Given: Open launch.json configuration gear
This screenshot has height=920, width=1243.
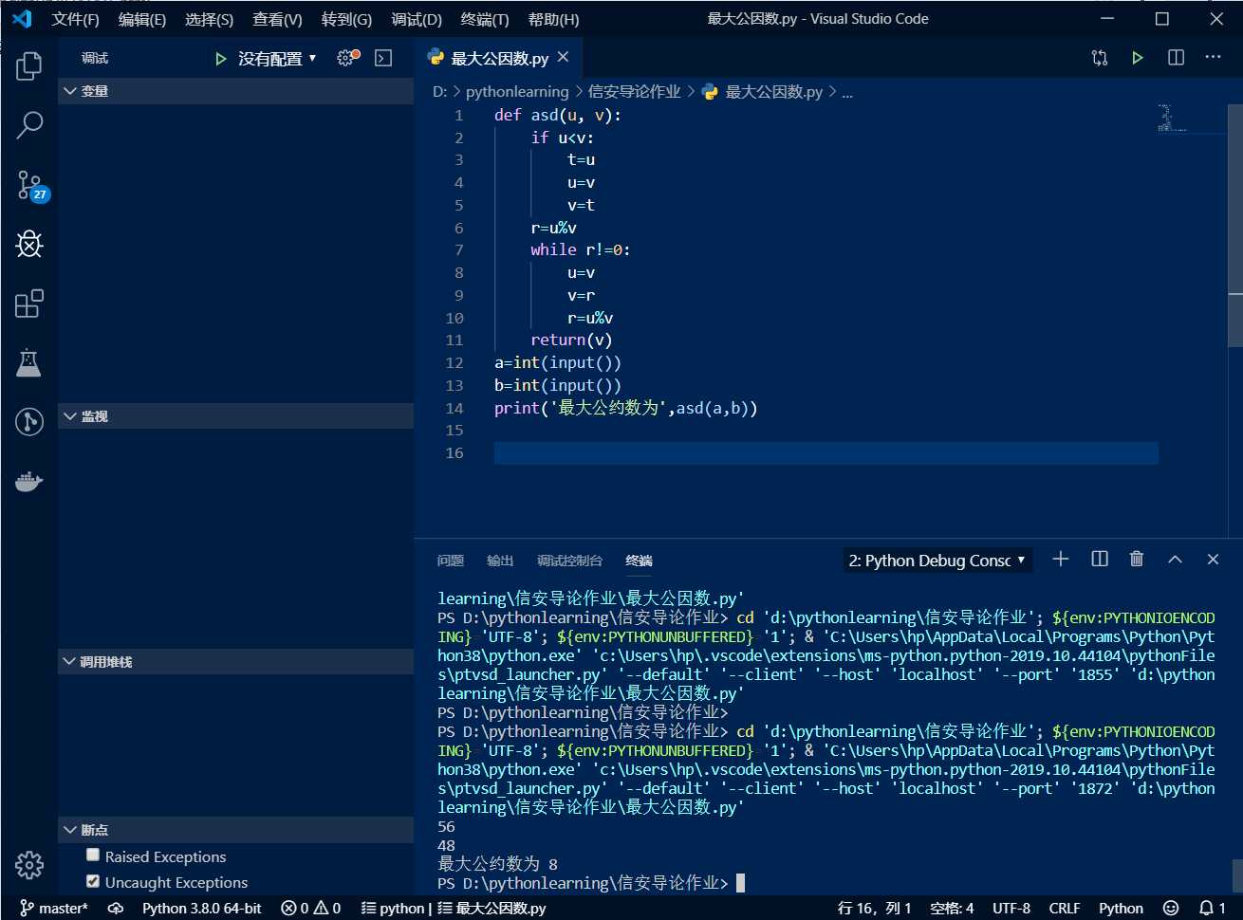Looking at the screenshot, I should pos(347,58).
